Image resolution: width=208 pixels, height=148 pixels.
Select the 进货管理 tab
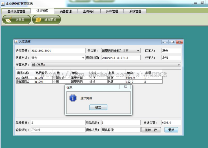[42, 11]
